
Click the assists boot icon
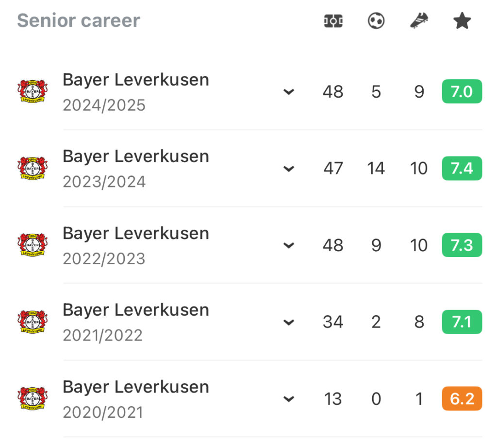[x=419, y=20]
